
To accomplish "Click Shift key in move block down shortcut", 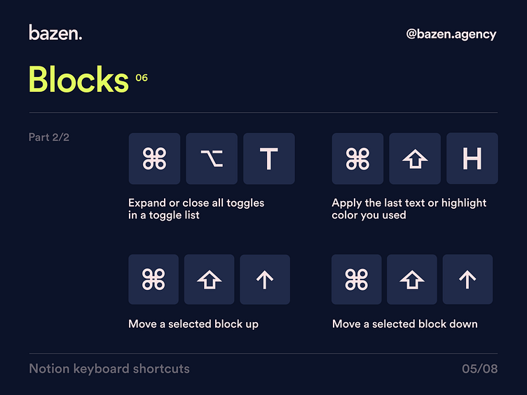I will tap(412, 279).
